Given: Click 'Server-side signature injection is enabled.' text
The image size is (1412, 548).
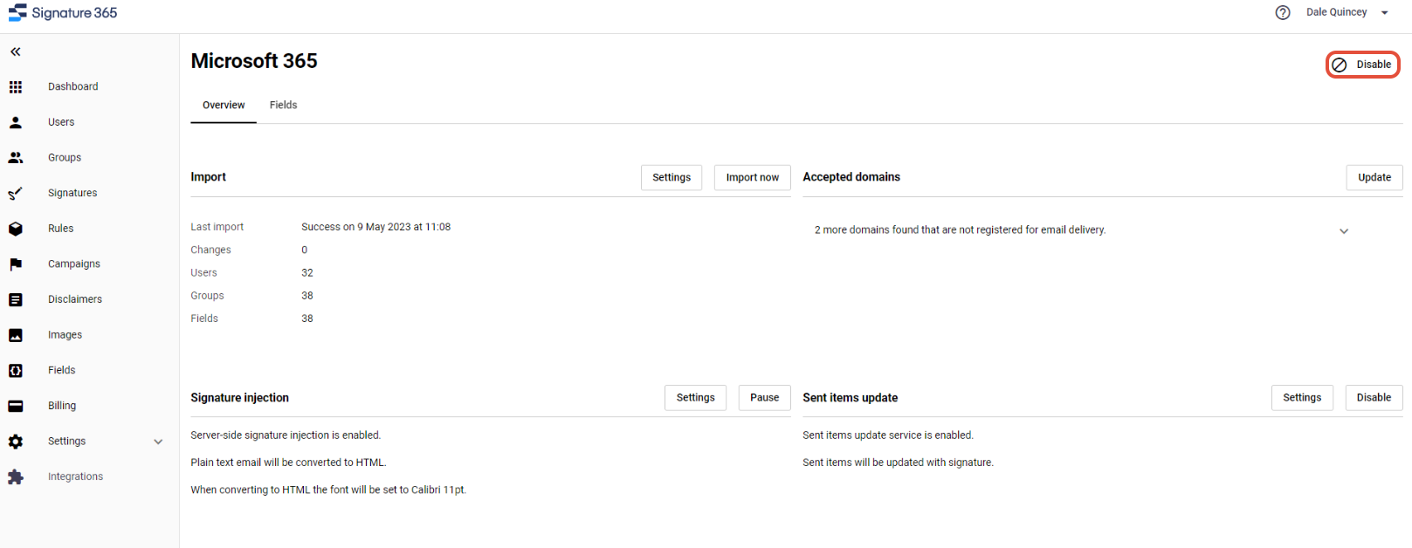Looking at the screenshot, I should pos(286,435).
